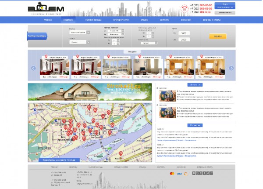Viewport: 263px width, 189px height.
Task: Click the footer Главная link
Action: [54, 167]
